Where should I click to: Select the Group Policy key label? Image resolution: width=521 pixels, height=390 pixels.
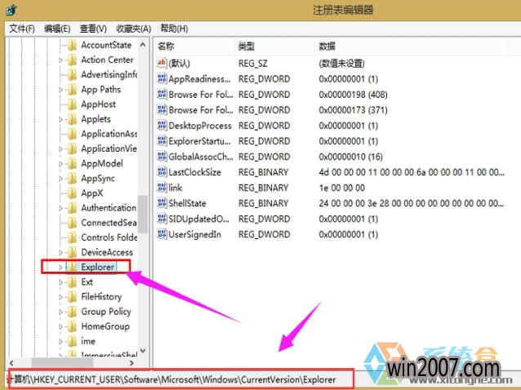(106, 312)
